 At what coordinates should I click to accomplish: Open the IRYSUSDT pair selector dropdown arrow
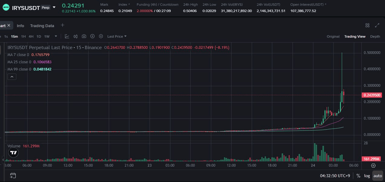coord(54,7)
